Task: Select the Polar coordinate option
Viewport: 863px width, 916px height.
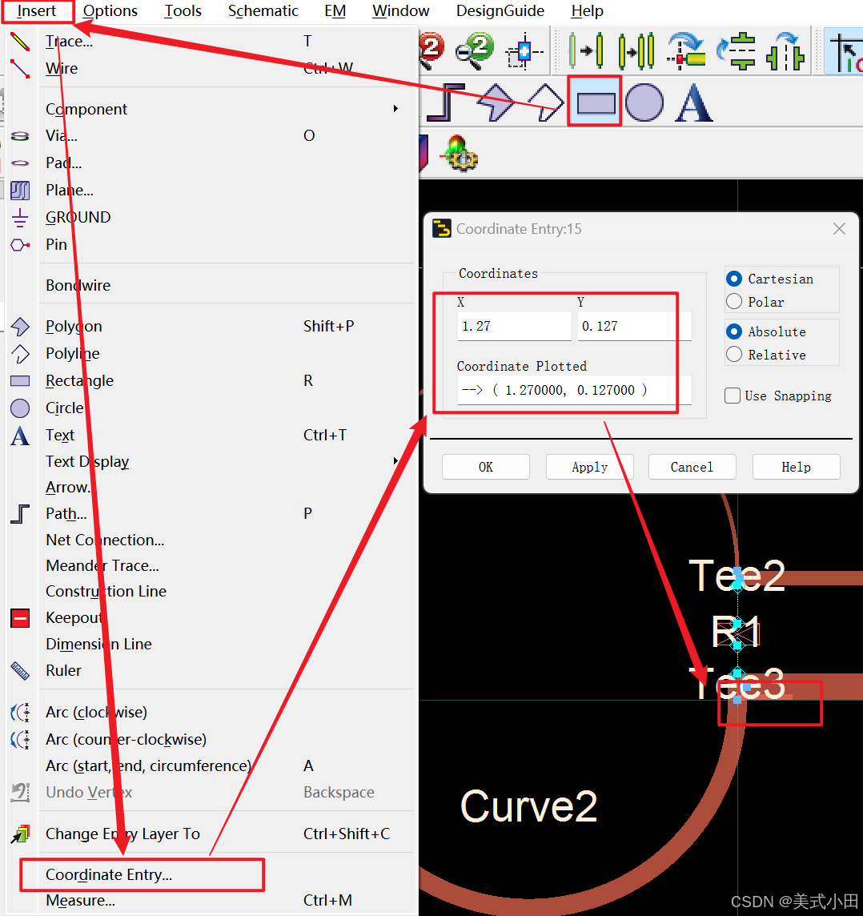Action: pos(734,301)
